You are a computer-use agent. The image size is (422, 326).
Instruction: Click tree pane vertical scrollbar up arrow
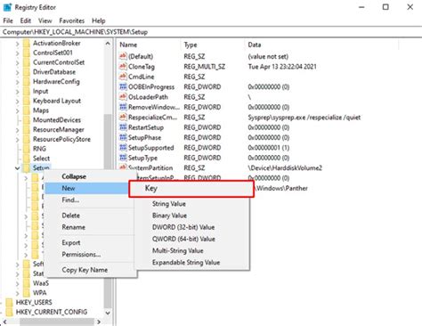coord(108,44)
